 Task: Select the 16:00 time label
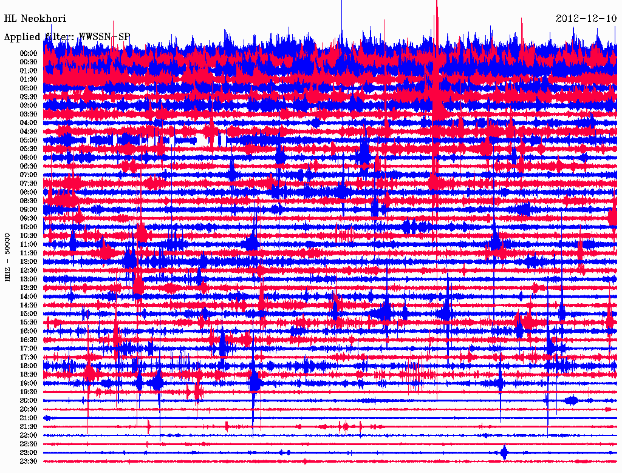pos(28,330)
